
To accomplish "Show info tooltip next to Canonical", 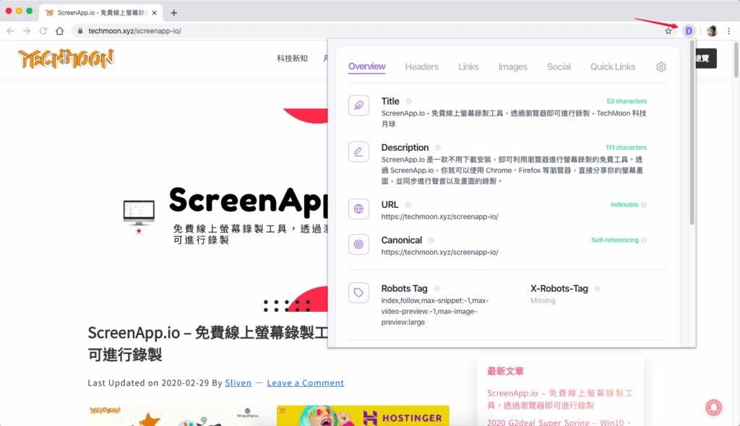I will 431,240.
